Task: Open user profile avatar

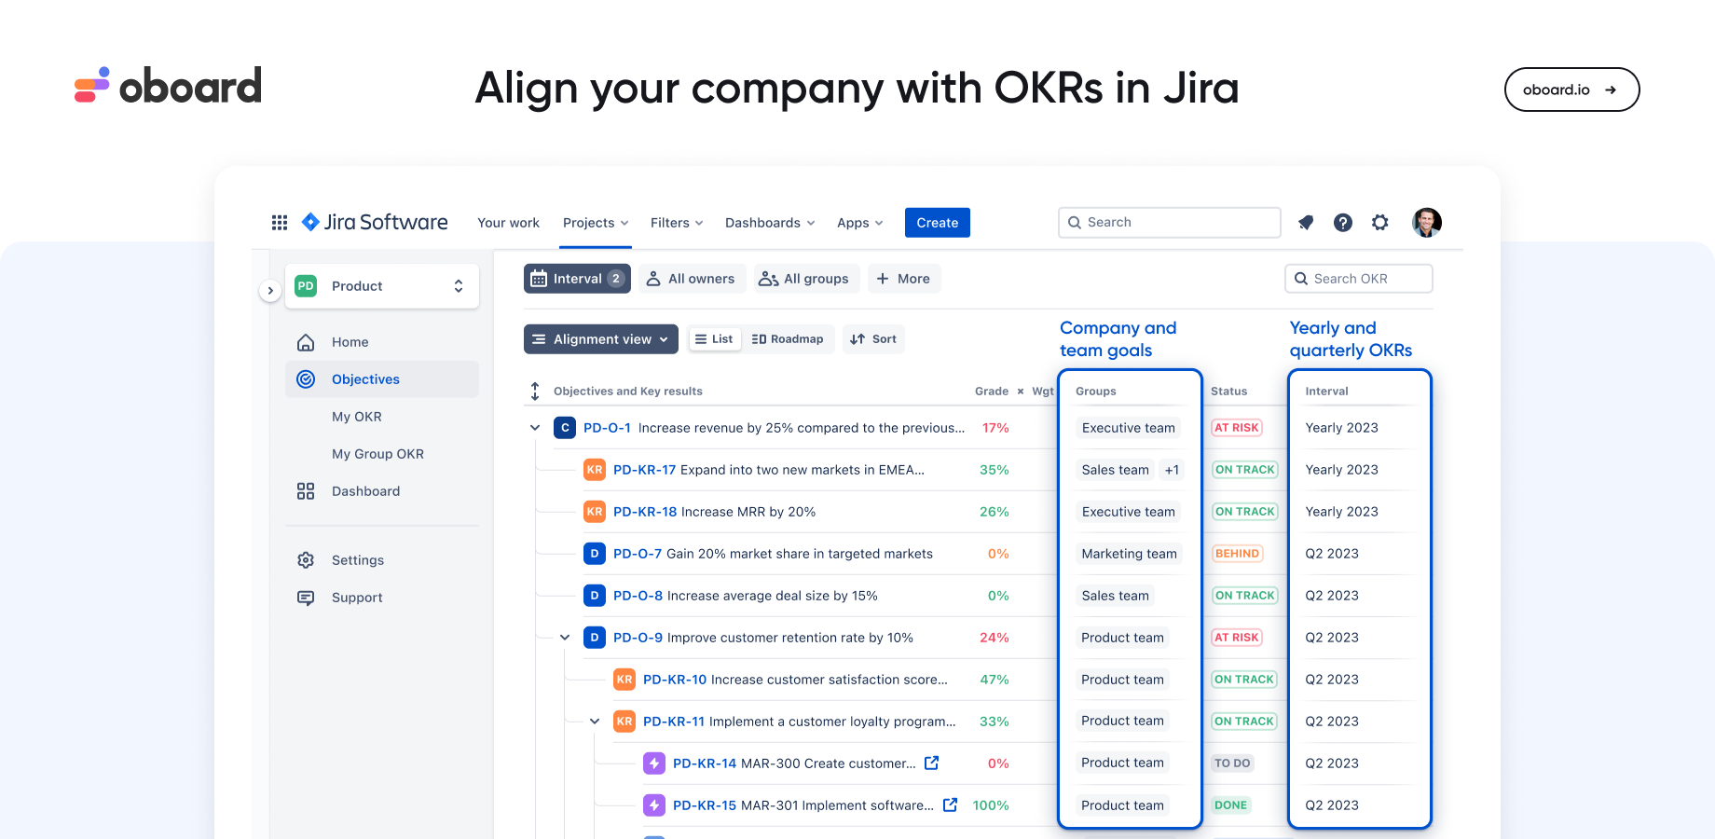Action: coord(1427,222)
